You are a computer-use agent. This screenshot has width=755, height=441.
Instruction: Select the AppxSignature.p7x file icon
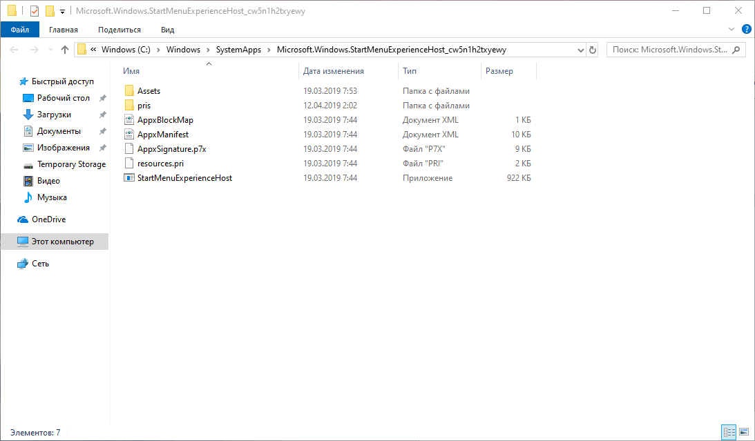[x=128, y=148]
